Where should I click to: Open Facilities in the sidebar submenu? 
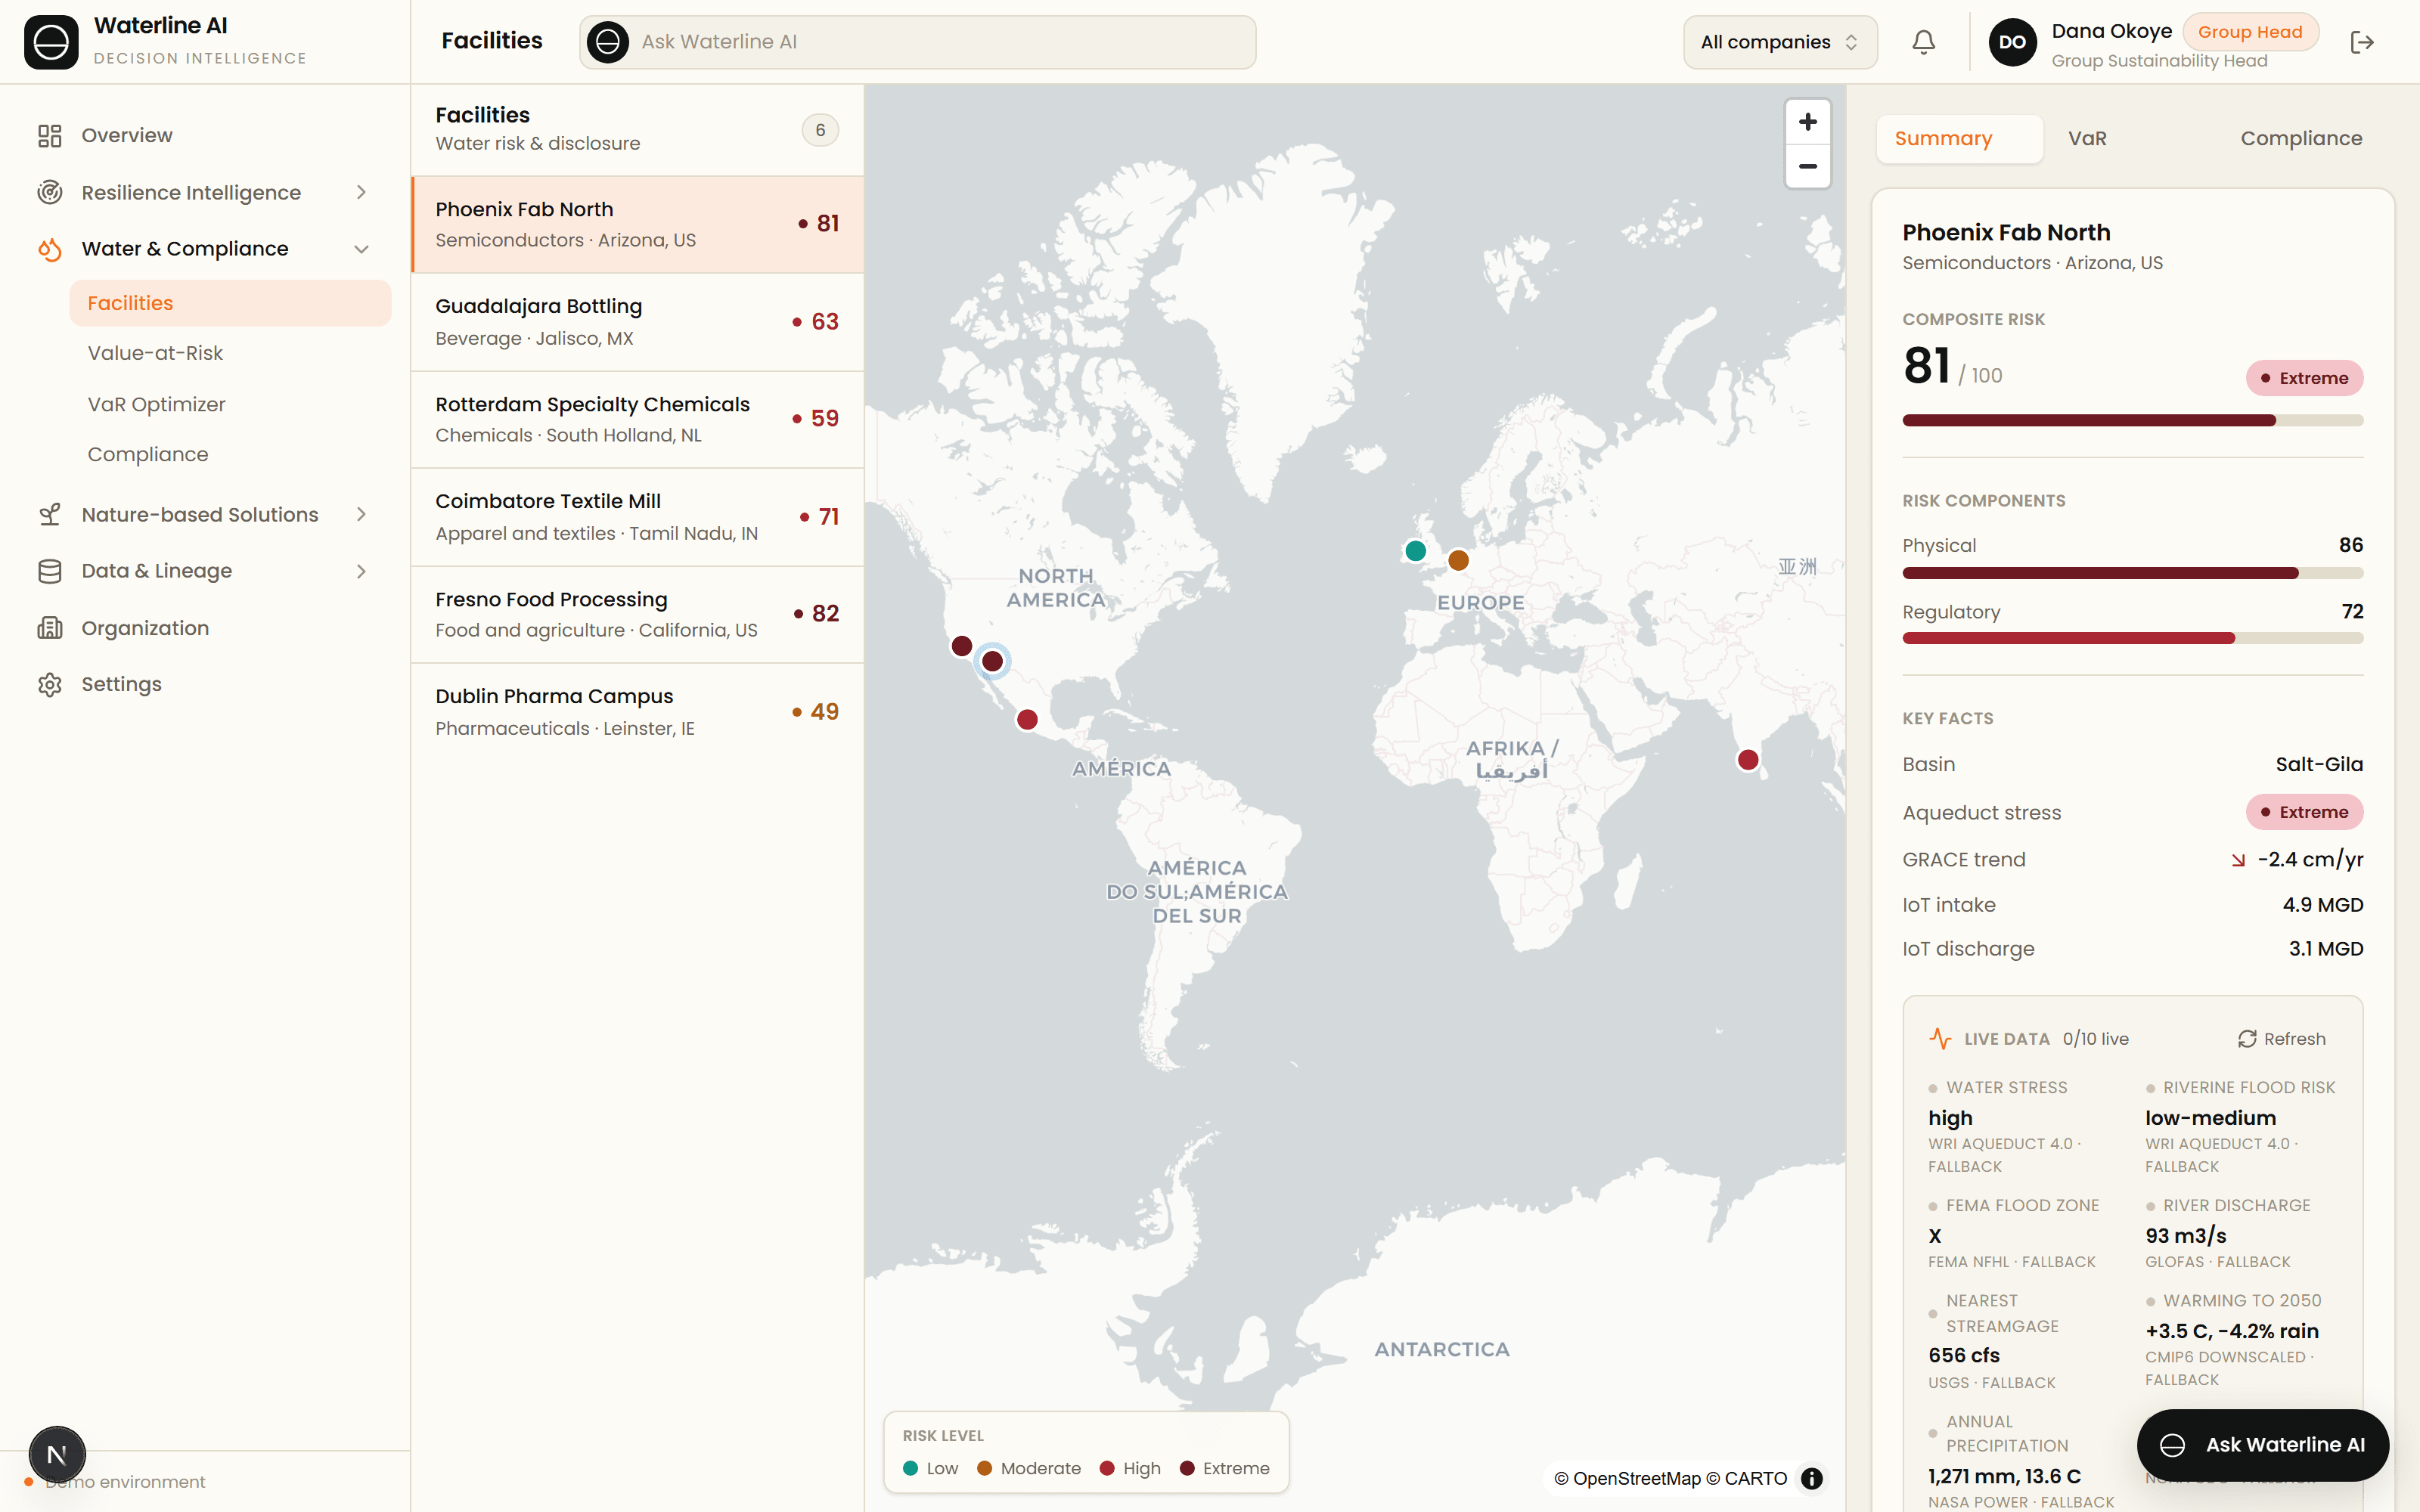tap(230, 303)
